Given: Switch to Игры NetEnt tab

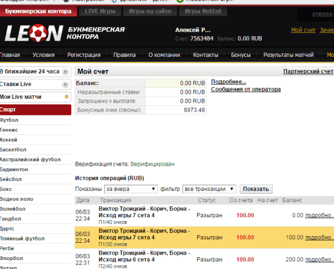Looking at the screenshot, I should click(203, 11).
